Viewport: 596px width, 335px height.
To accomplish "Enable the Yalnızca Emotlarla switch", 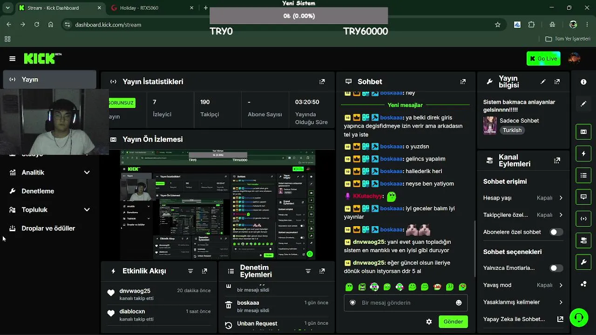I will click(556, 268).
